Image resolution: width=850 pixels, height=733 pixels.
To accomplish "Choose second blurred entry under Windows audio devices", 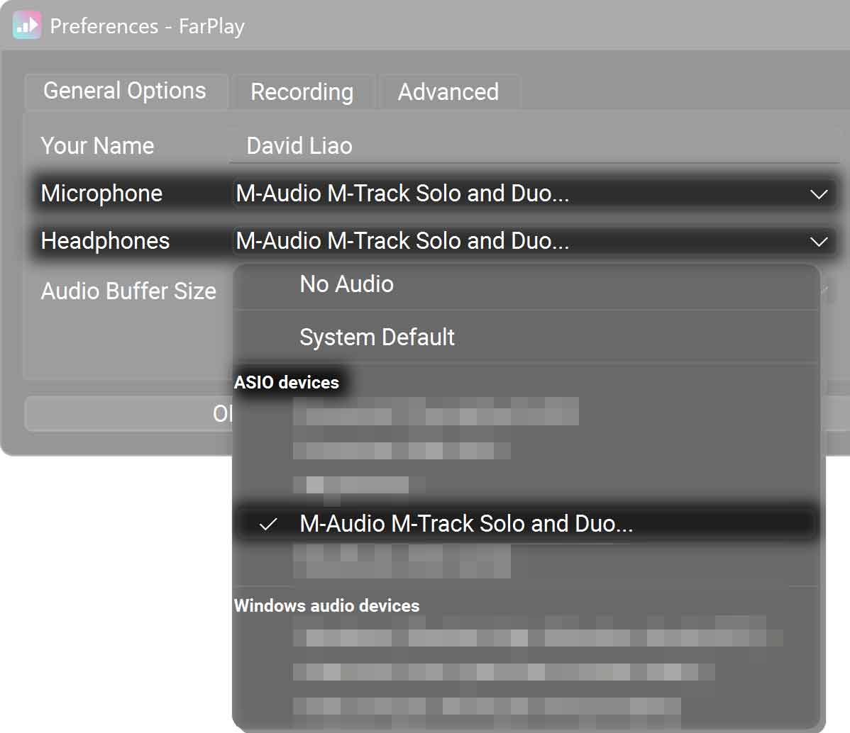I will coord(504,671).
